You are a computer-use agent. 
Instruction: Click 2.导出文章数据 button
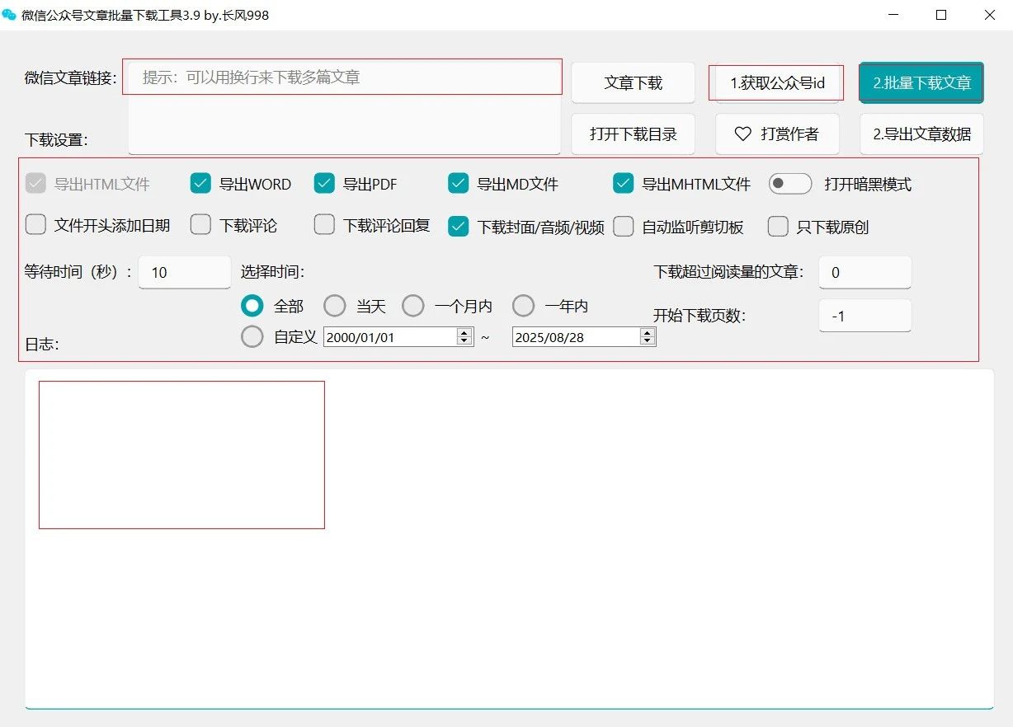pos(921,134)
